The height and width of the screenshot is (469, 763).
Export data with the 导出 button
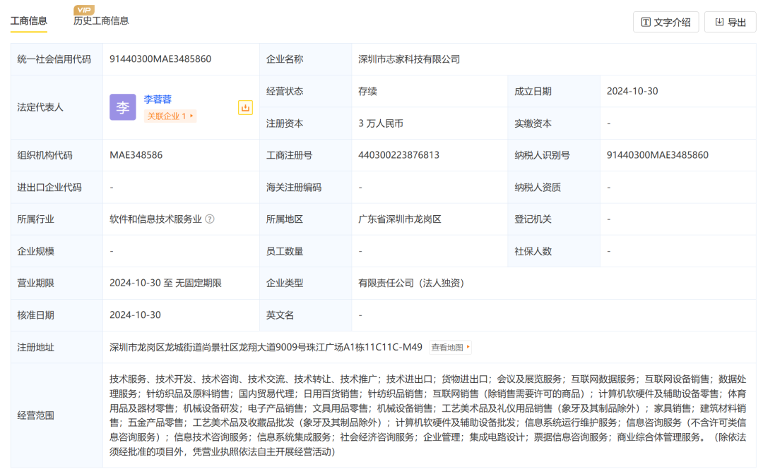730,22
